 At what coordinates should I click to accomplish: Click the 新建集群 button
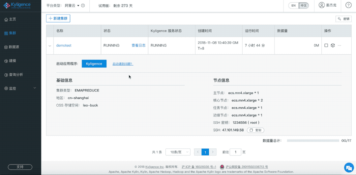(58, 19)
